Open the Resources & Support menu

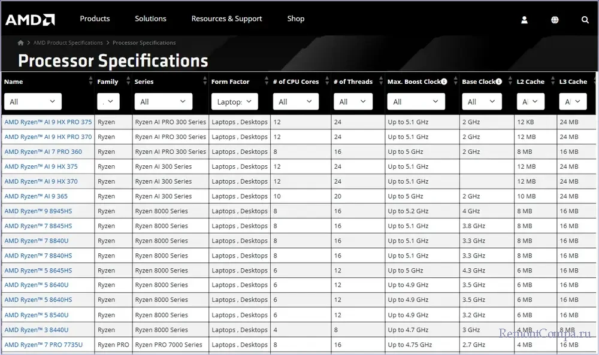[x=226, y=19]
